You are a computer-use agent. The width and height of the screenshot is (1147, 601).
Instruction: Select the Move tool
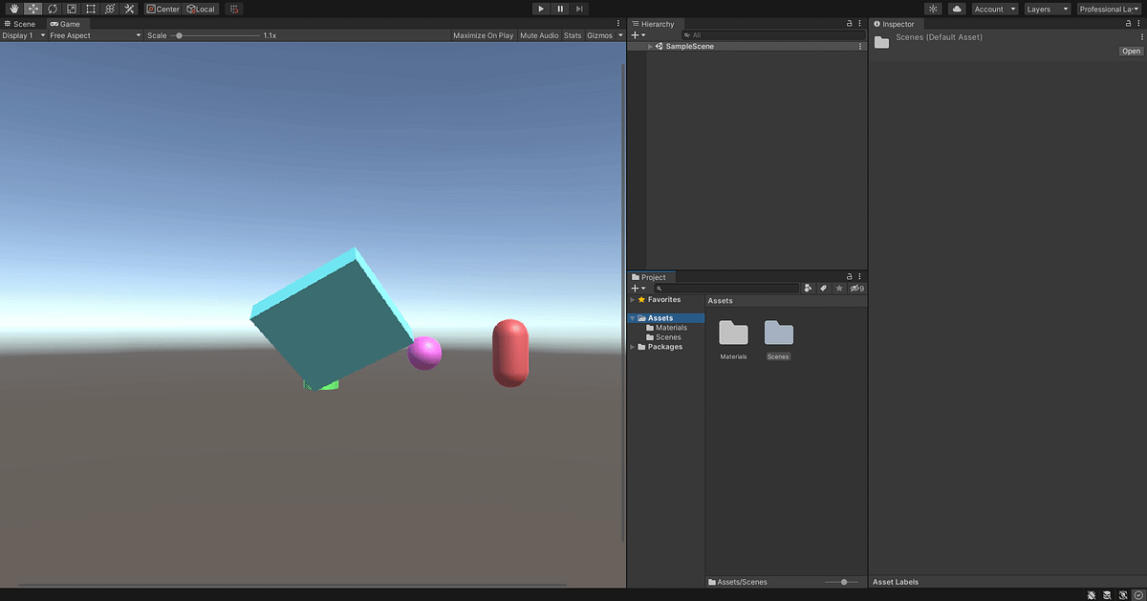(32, 8)
